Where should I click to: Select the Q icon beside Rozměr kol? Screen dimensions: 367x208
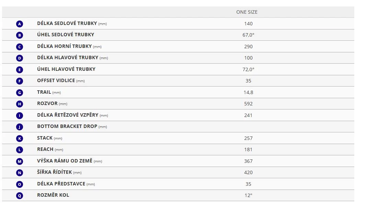[20, 195]
